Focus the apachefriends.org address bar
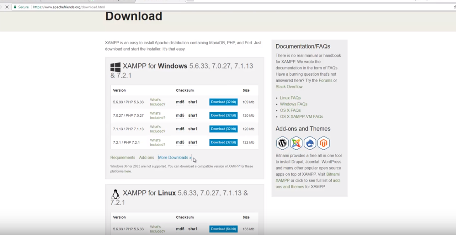The width and height of the screenshot is (456, 235). [233, 7]
